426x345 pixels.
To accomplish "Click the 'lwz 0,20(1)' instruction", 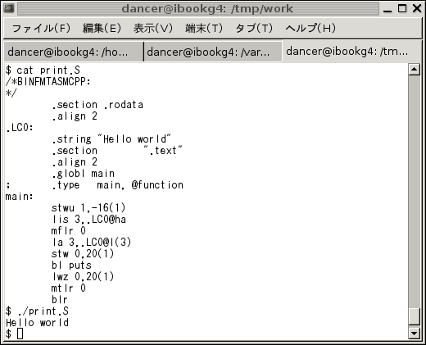I will pos(84,277).
